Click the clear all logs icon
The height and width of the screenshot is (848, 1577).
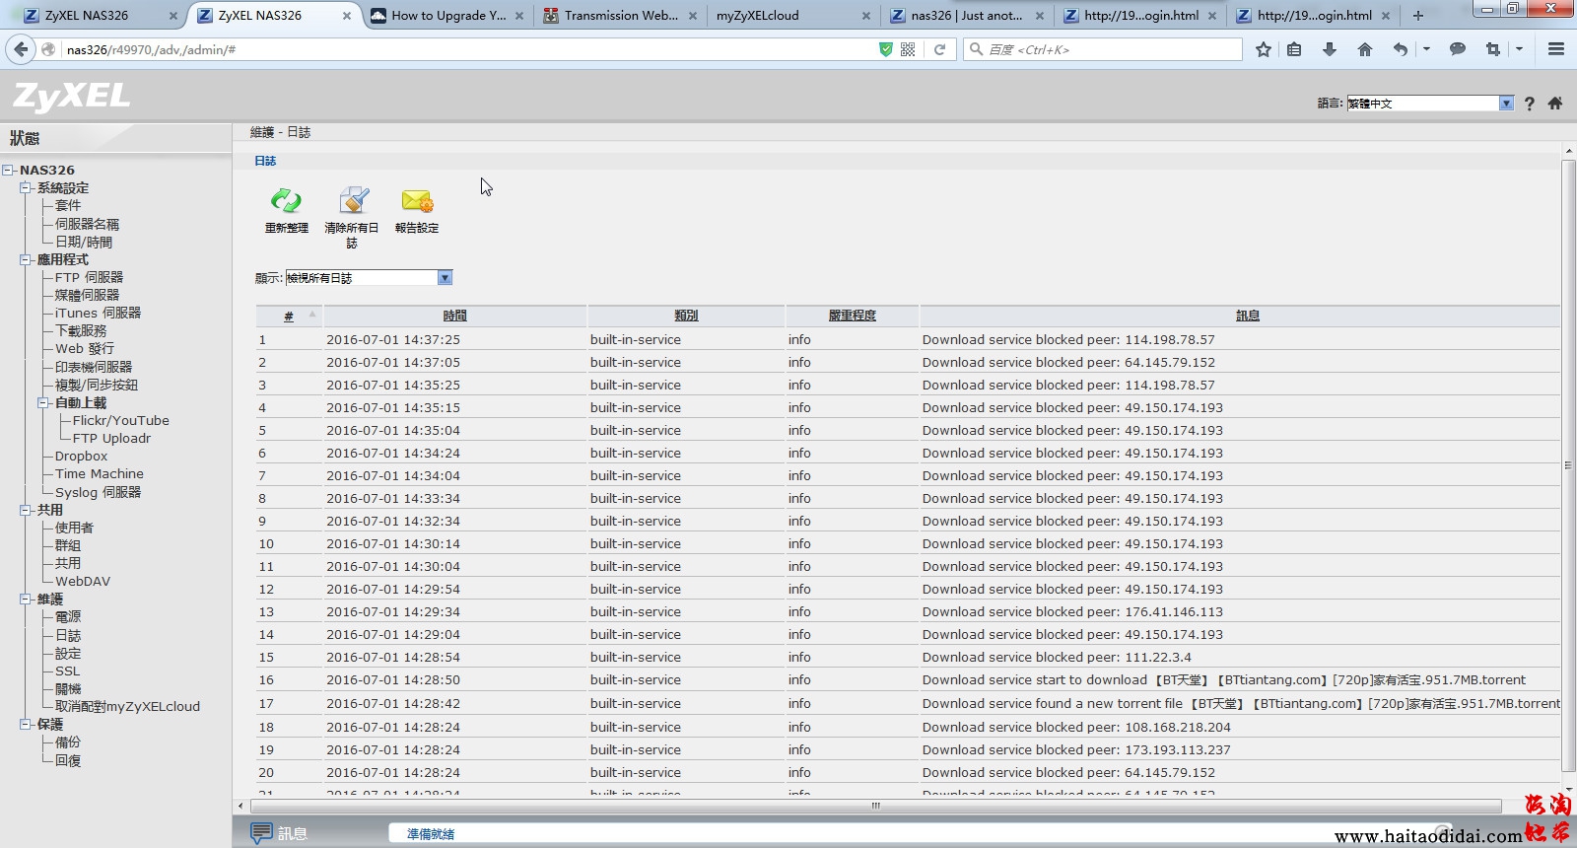pos(353,202)
